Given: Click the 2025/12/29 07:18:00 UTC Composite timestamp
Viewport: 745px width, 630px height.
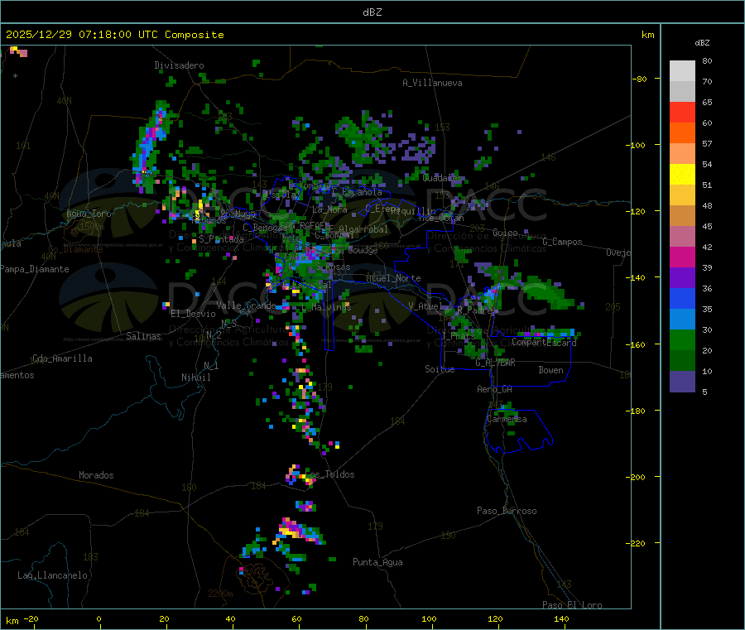Looking at the screenshot, I should (x=114, y=35).
